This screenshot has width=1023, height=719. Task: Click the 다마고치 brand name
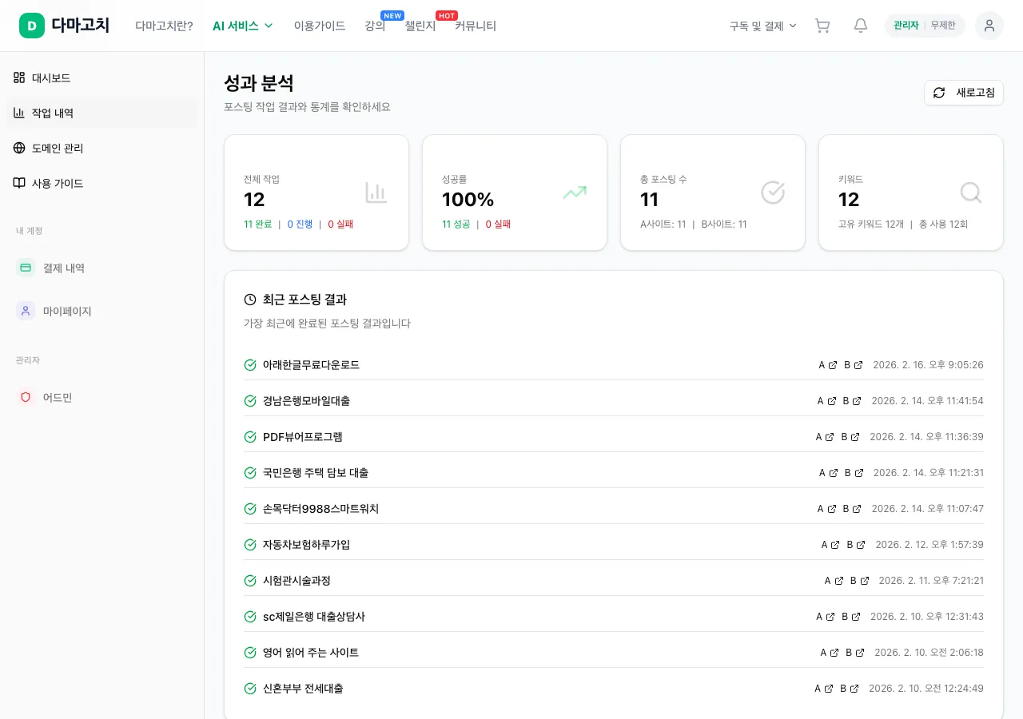(x=81, y=26)
